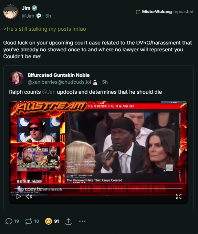Share the post via the upload icon
This screenshot has height=234, width=198.
coord(69,221)
